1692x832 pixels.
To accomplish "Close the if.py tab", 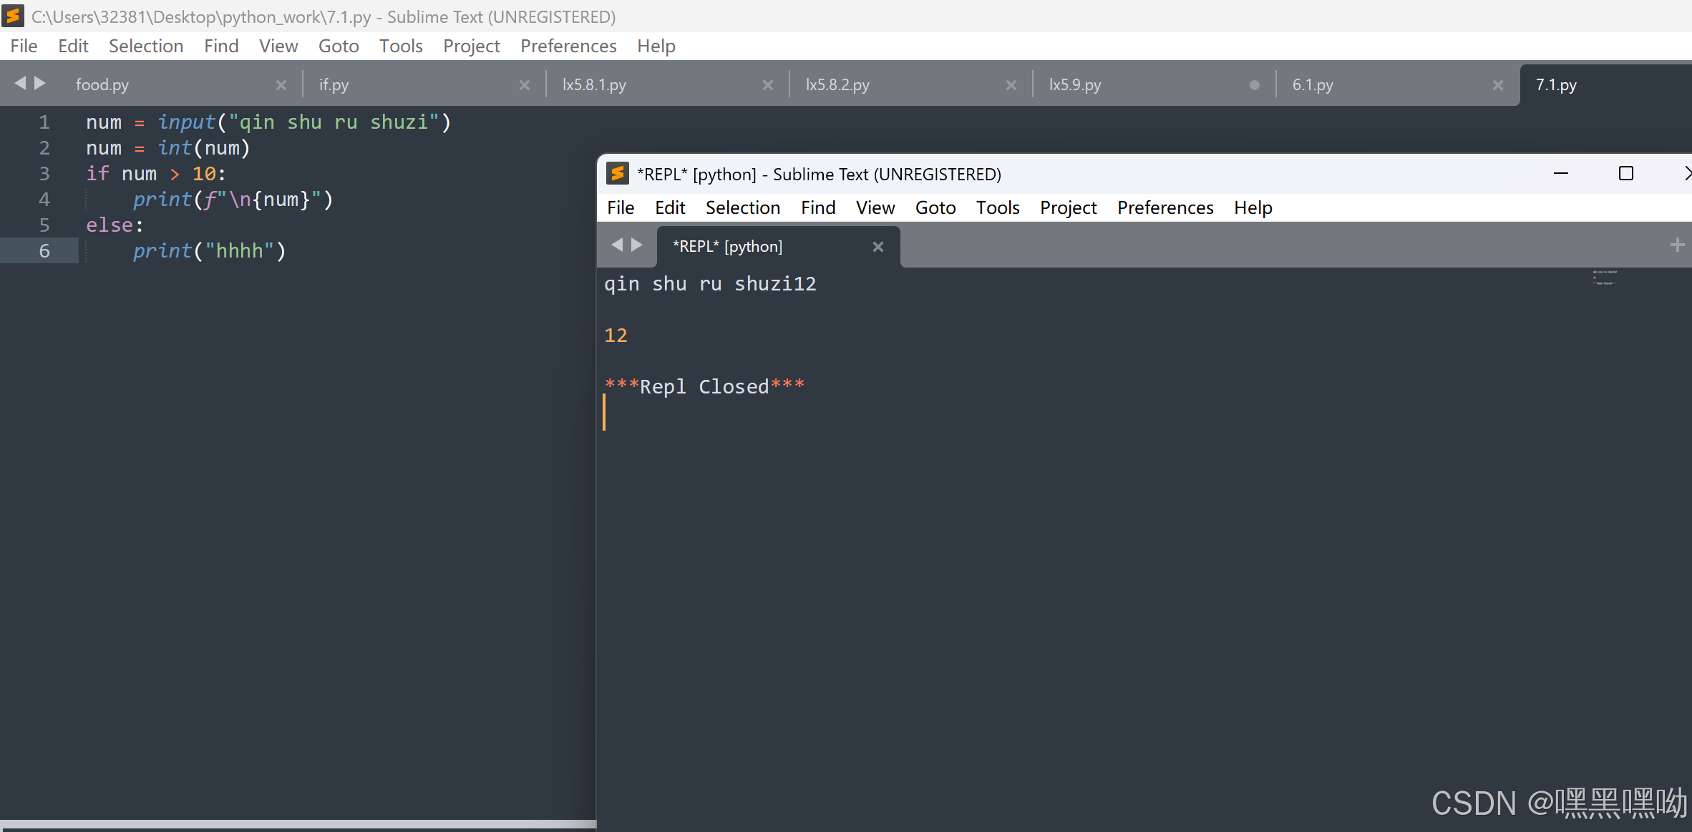I will (524, 85).
